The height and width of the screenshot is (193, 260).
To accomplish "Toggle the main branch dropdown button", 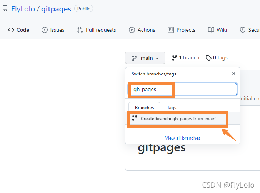I will click(145, 58).
